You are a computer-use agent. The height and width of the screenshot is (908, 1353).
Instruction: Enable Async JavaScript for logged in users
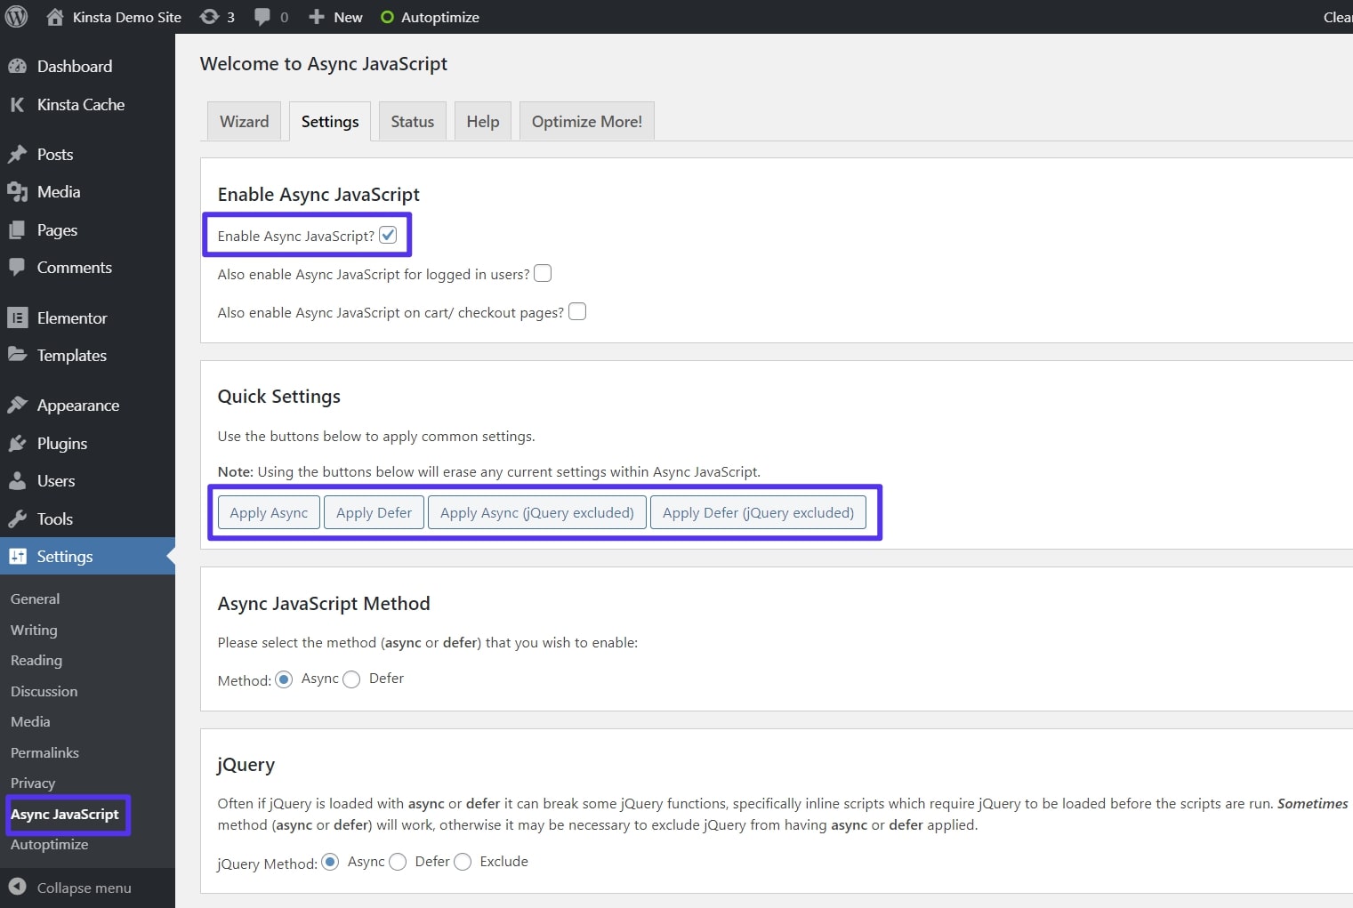(x=543, y=273)
